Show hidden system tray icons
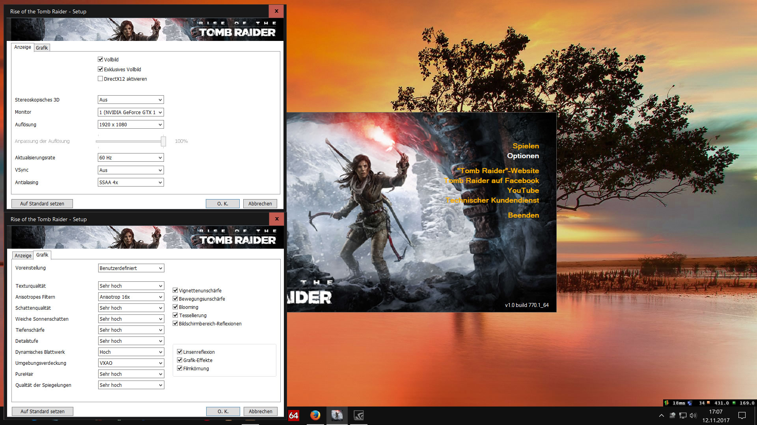757x425 pixels. pos(662,415)
